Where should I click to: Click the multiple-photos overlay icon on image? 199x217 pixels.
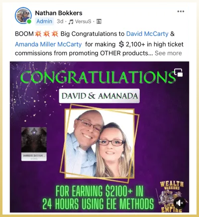(x=179, y=73)
